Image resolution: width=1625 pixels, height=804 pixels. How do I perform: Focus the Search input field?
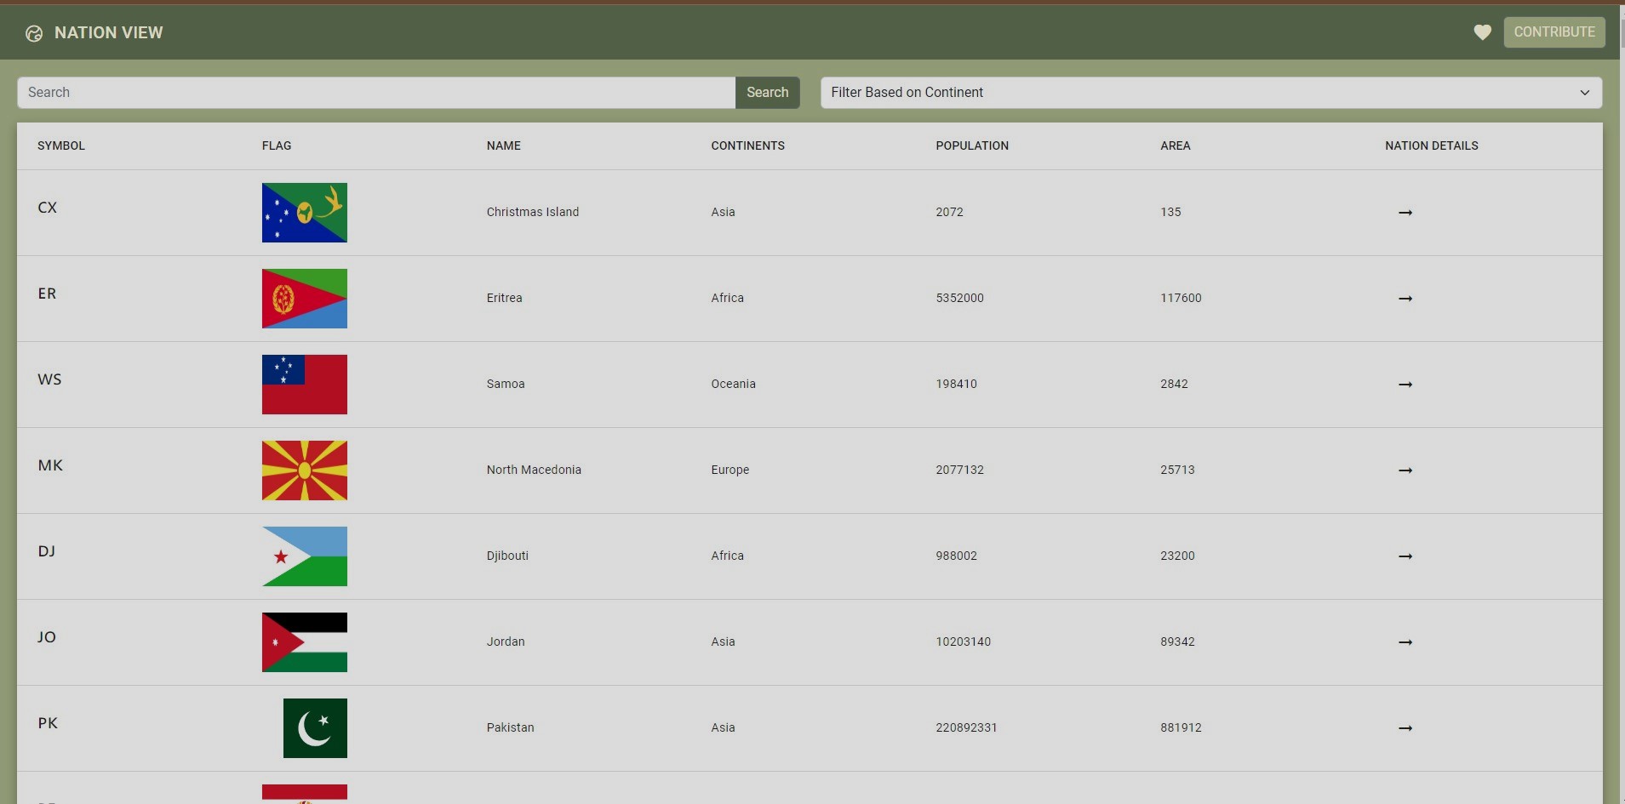[376, 93]
